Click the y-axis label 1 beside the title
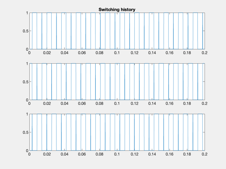Image resolution: width=226 pixels, height=169 pixels. click(27, 13)
